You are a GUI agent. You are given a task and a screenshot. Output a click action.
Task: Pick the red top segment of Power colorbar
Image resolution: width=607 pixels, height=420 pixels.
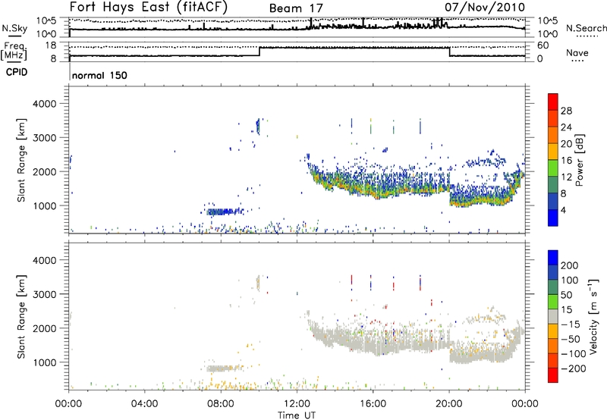(553, 102)
